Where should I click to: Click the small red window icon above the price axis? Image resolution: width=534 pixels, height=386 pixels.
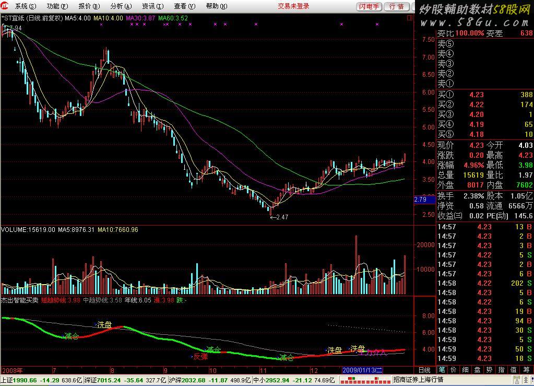[x=410, y=18]
